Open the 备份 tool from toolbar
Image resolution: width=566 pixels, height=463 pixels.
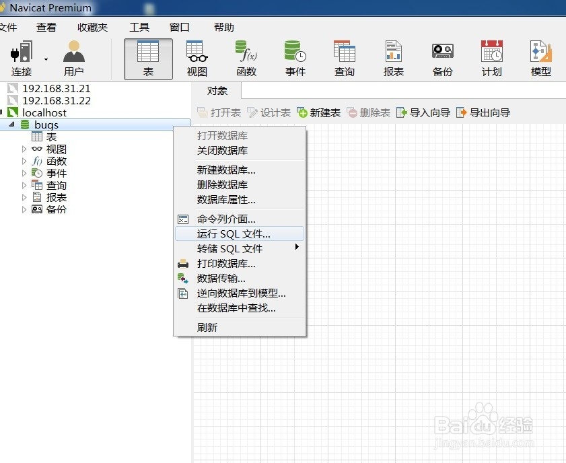pos(442,57)
